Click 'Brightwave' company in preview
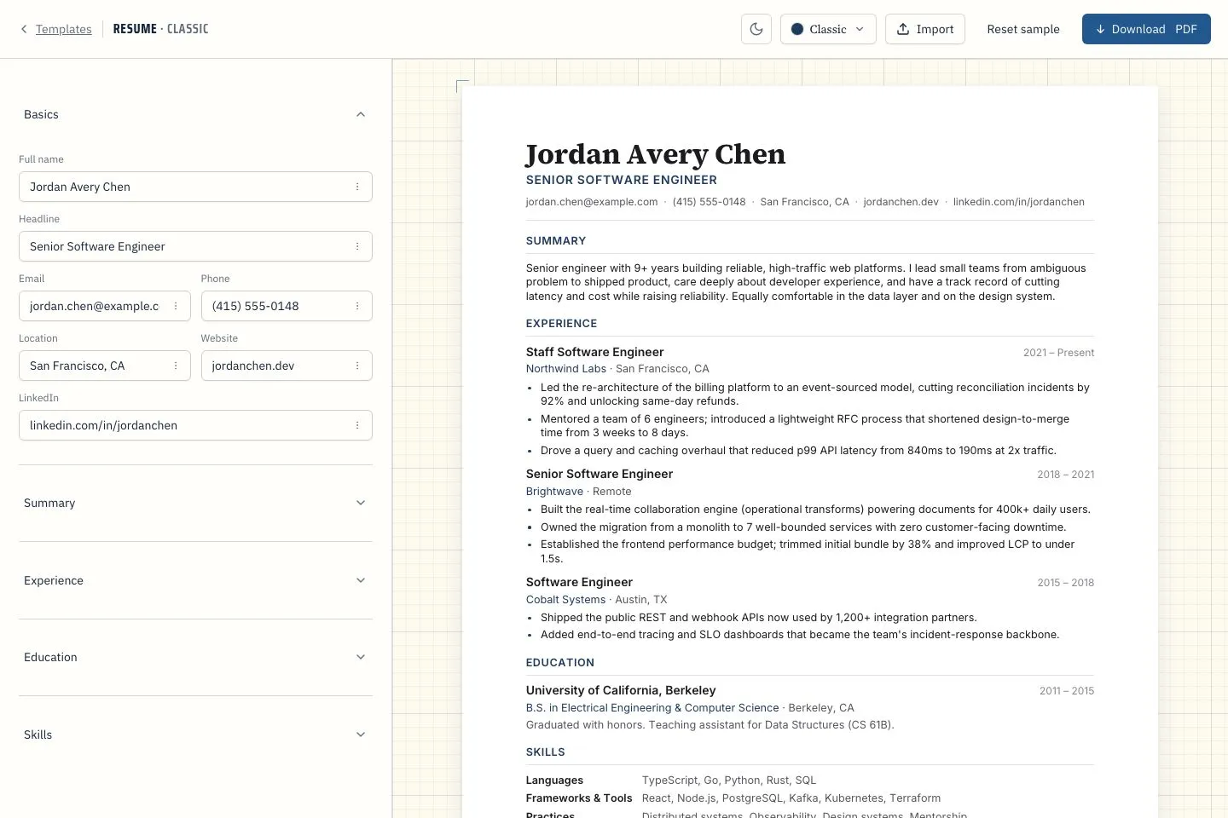The height and width of the screenshot is (818, 1228). tap(554, 492)
